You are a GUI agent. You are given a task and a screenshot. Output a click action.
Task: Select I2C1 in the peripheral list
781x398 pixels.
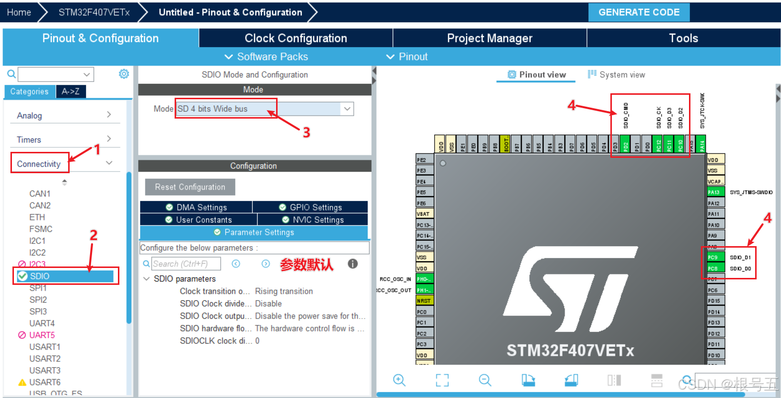(x=37, y=241)
